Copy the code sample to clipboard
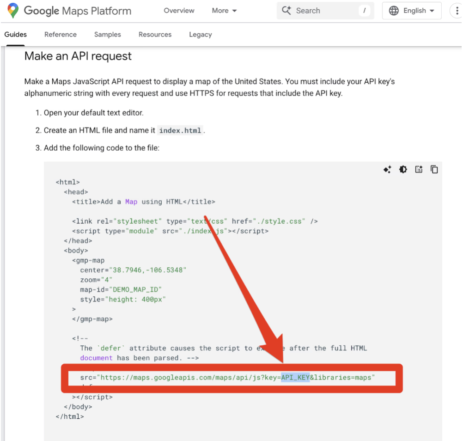Image resolution: width=463 pixels, height=441 pixels. coord(434,170)
